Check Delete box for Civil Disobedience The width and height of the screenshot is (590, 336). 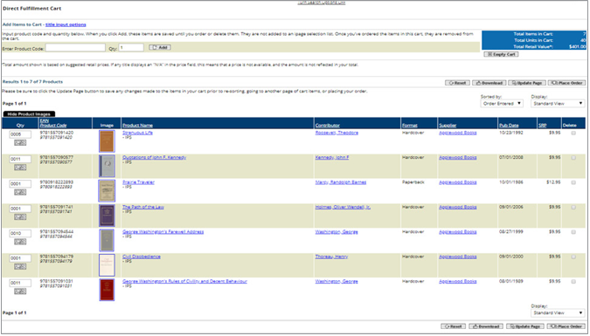573,257
